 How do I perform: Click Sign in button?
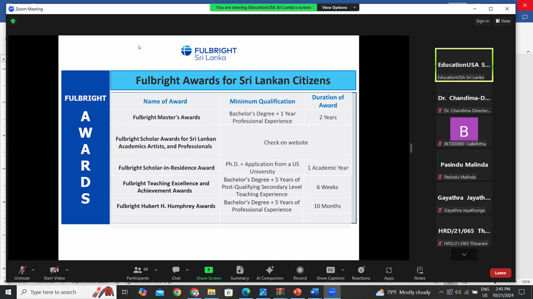point(482,21)
